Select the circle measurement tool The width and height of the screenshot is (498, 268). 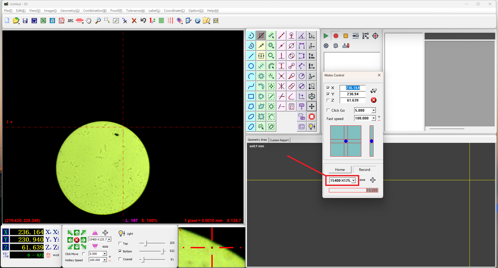tap(251, 66)
